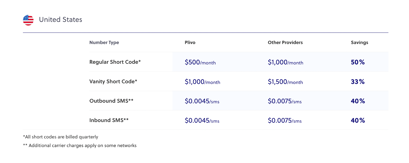Click Other Providers' Inbound SMS $0.0075 rate
The image size is (409, 163).
(285, 121)
